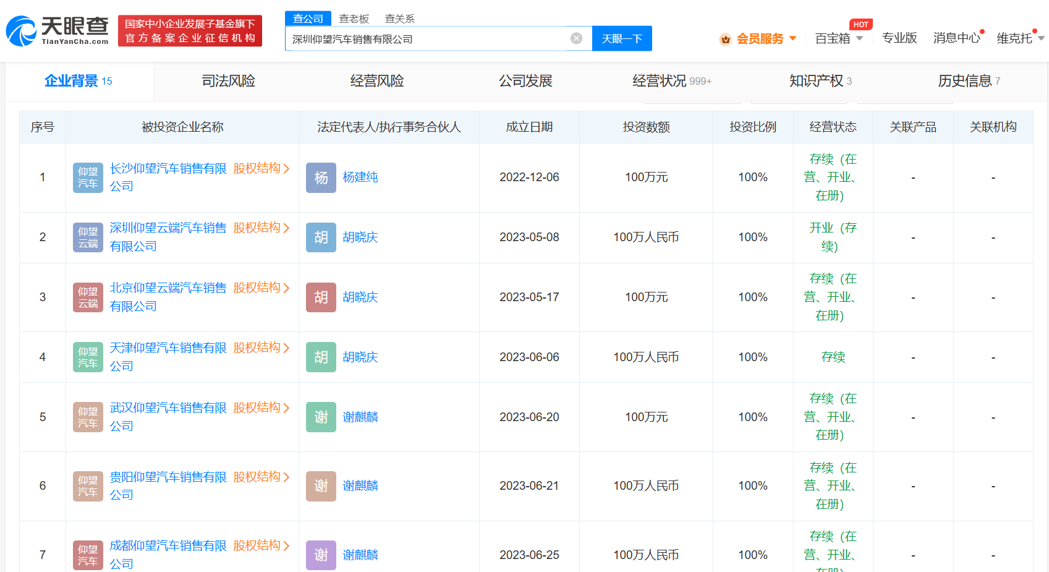This screenshot has height=572, width=1049.
Task: Open the 消息中心 notifications
Action: coord(958,38)
